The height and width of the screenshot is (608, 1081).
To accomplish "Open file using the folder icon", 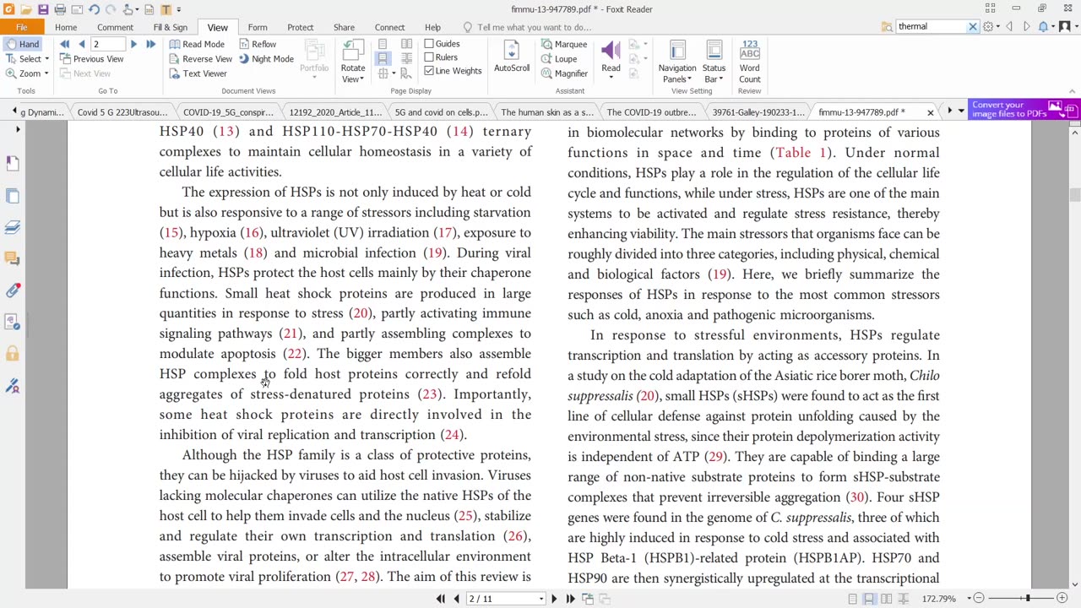I will point(26,9).
